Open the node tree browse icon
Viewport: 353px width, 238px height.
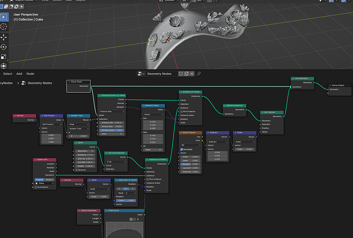coord(141,74)
